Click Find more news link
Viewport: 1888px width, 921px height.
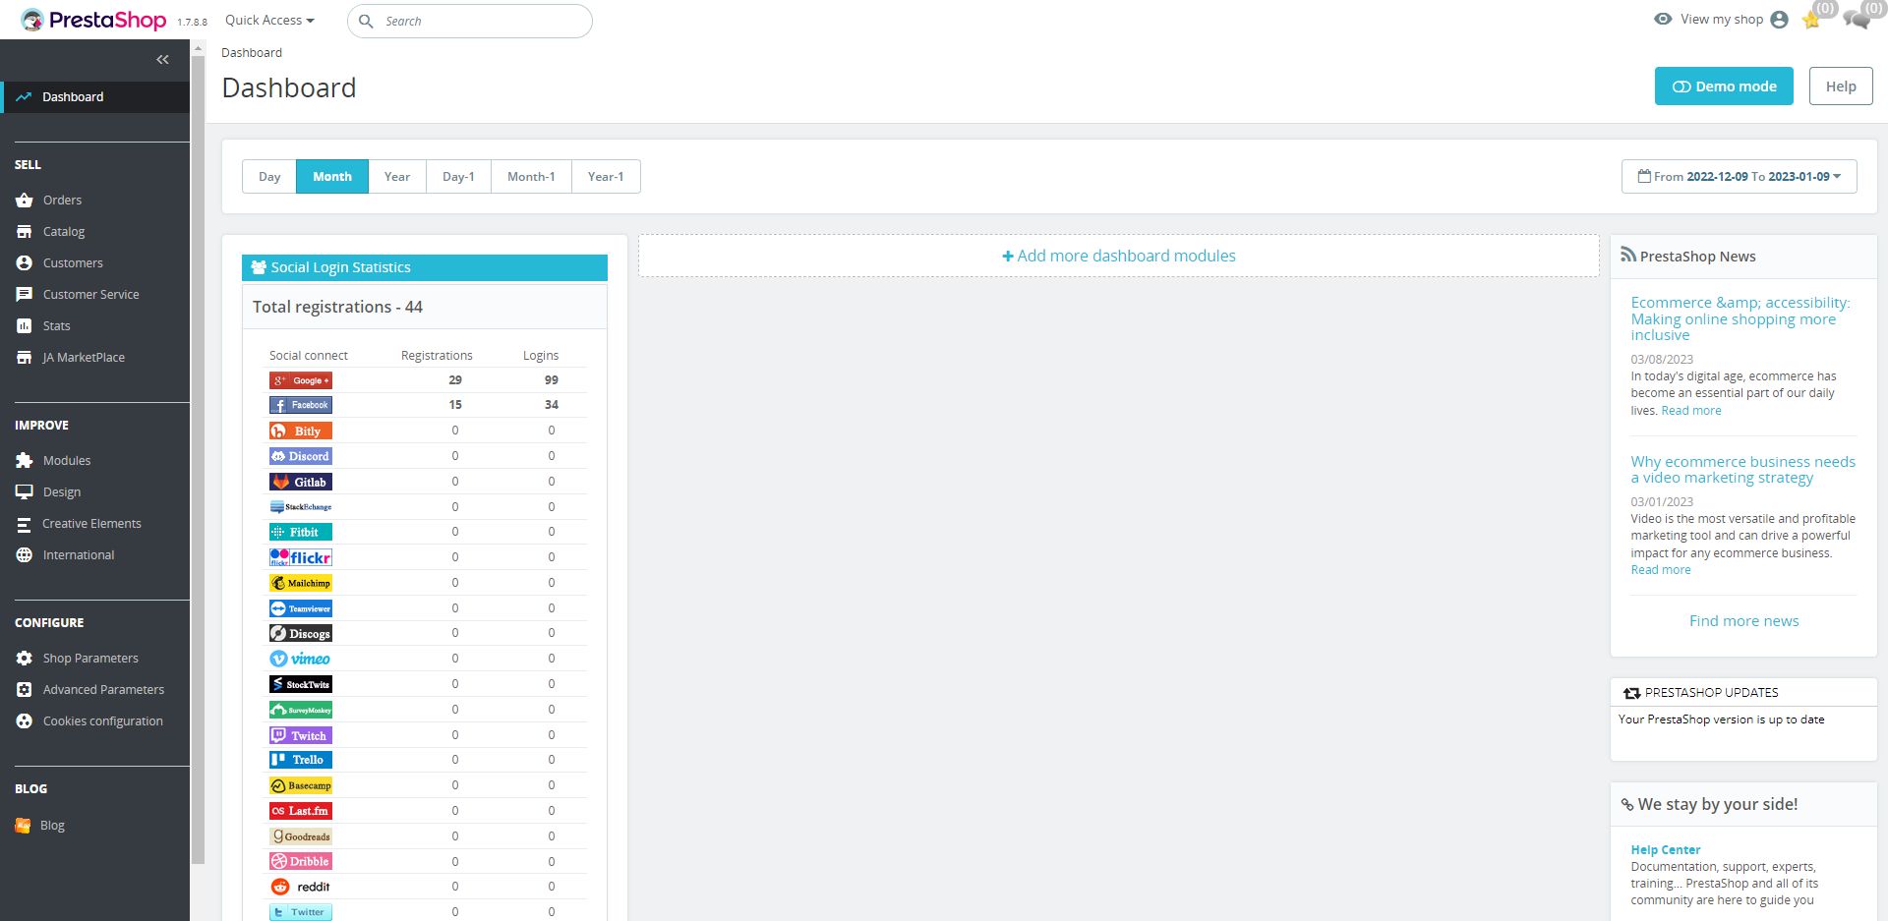click(1743, 621)
